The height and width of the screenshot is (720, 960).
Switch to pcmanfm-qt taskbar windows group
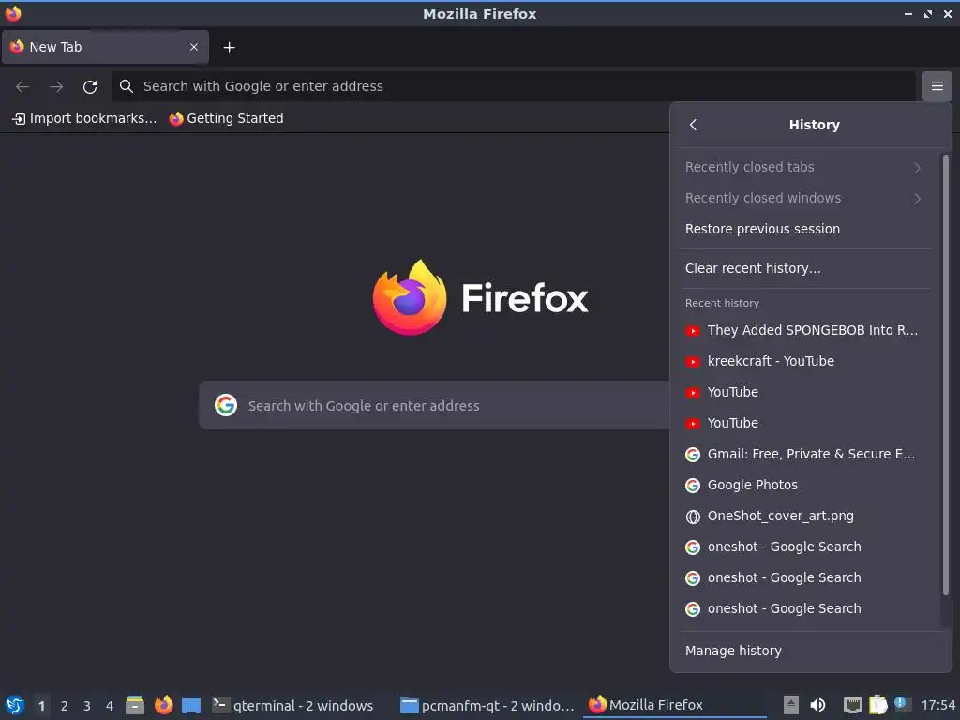click(487, 705)
